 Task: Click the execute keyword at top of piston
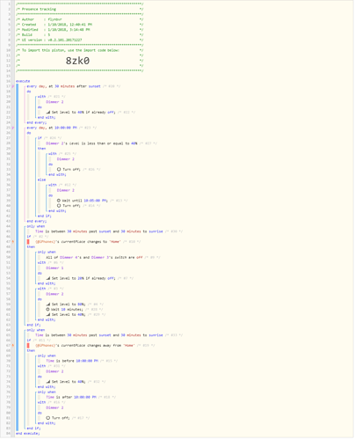pyautogui.click(x=23, y=81)
